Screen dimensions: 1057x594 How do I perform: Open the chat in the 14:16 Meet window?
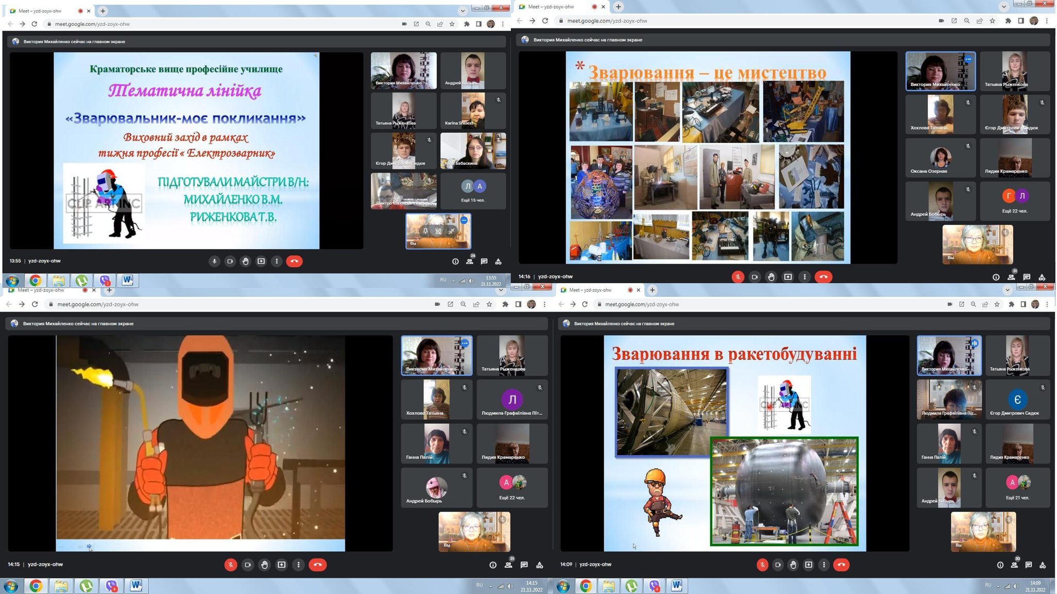coord(1027,277)
